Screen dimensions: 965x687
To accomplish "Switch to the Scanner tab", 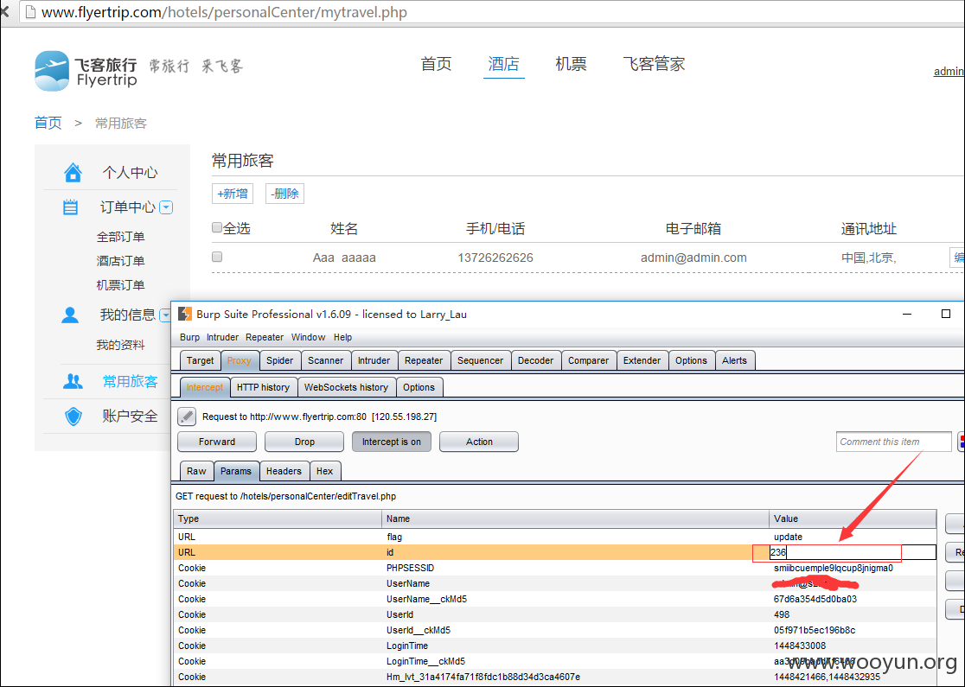I will 326,360.
